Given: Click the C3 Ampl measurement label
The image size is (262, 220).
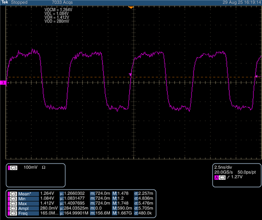Looking at the screenshot, I should (x=23, y=209).
